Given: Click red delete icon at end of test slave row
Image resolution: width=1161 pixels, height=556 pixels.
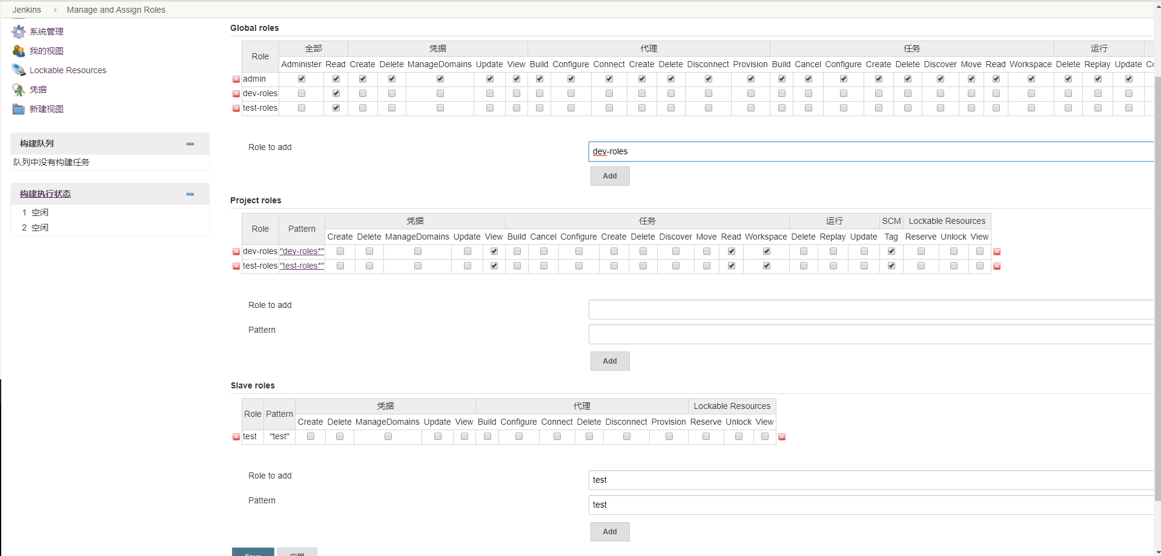Looking at the screenshot, I should 782,437.
